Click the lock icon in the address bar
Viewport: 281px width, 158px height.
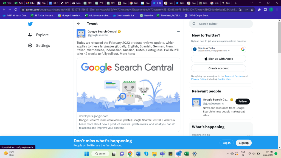click(x=23, y=10)
